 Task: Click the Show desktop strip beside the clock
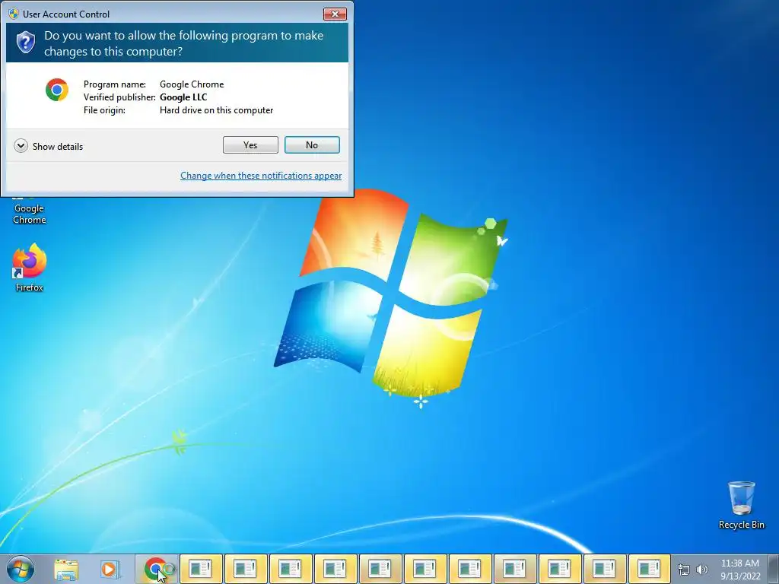coord(774,569)
